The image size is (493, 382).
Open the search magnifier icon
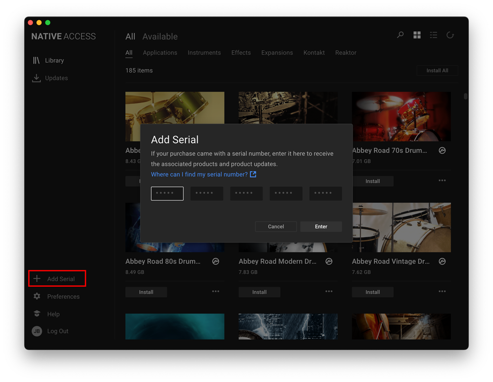[x=400, y=35]
